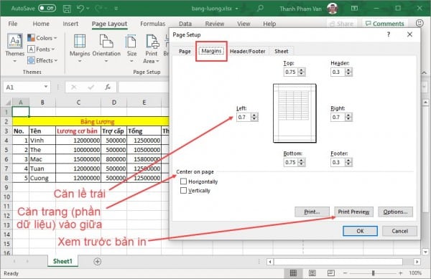This screenshot has height=279, width=431.
Task: Select cell containing Vinh
Action: click(x=42, y=141)
